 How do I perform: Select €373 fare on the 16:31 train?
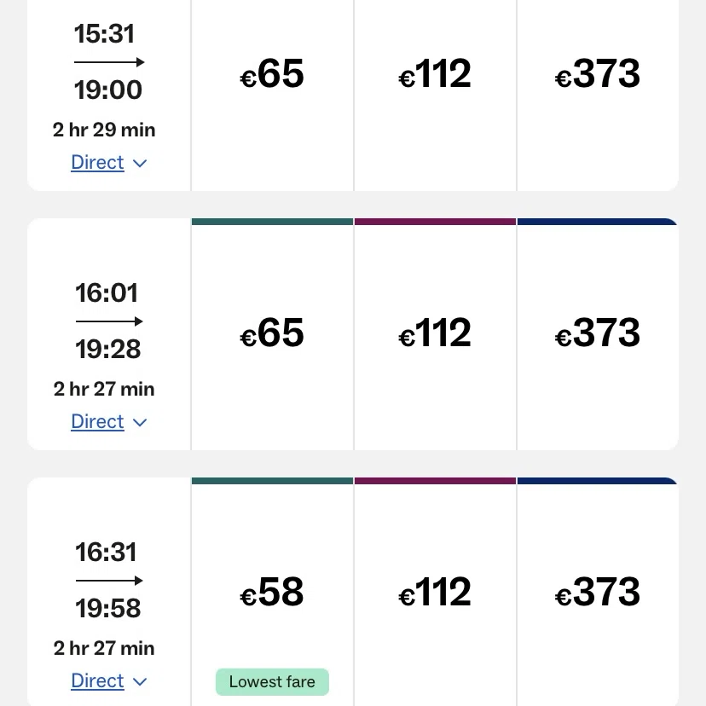[598, 592]
